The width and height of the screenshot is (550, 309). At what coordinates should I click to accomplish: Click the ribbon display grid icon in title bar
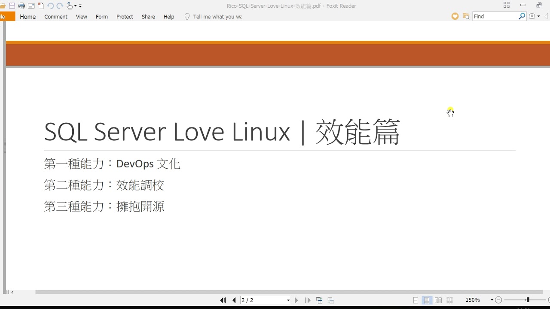(x=507, y=5)
